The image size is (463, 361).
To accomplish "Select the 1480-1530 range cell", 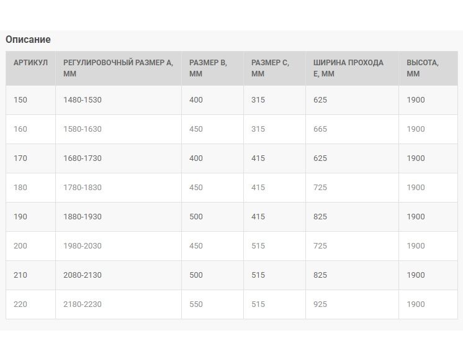I will click(x=83, y=100).
